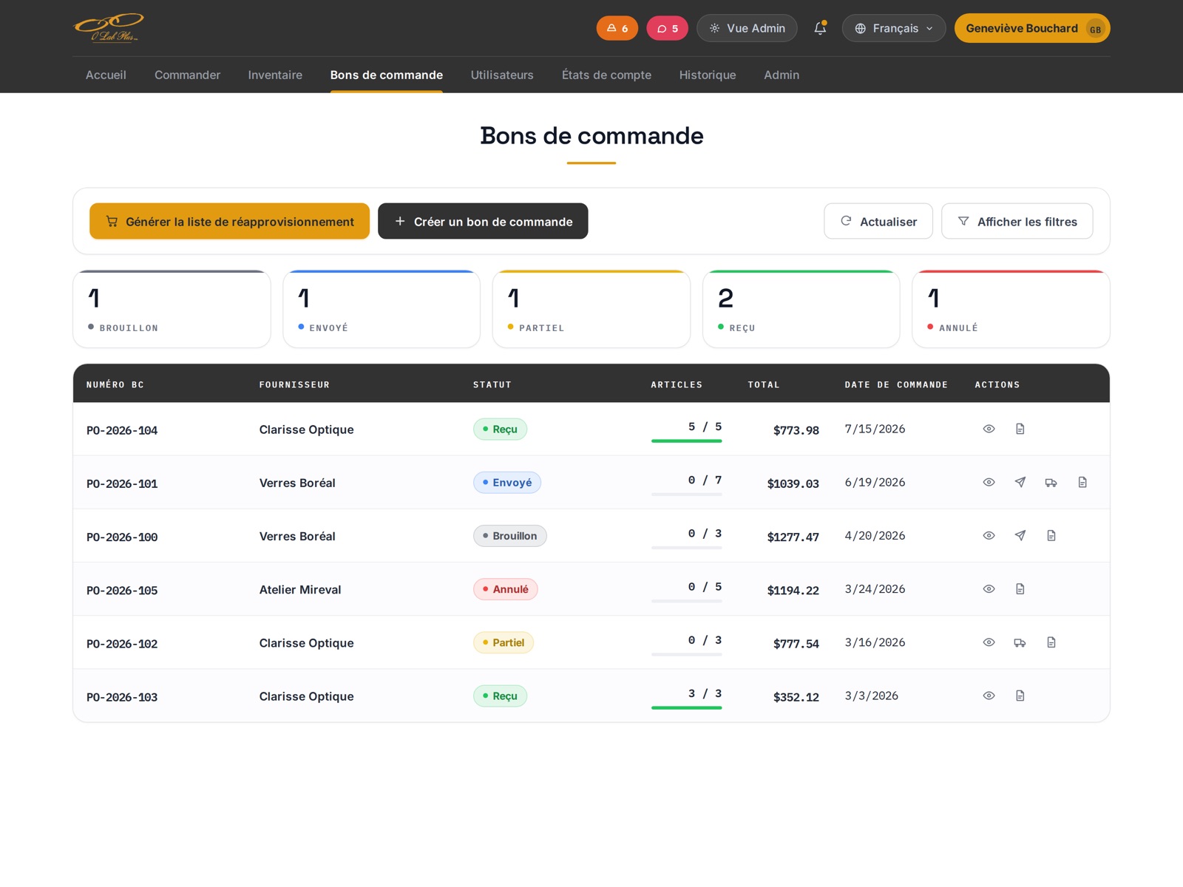The height and width of the screenshot is (887, 1183).
Task: View PO-2026-103 with eye icon
Action: (989, 696)
